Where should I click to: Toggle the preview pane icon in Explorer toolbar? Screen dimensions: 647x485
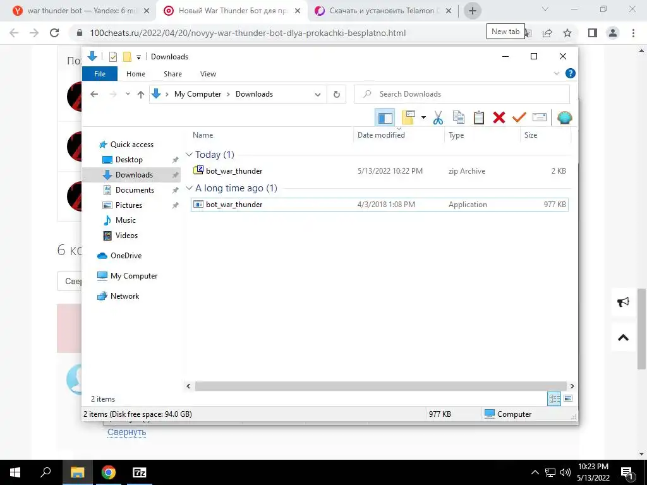385,118
